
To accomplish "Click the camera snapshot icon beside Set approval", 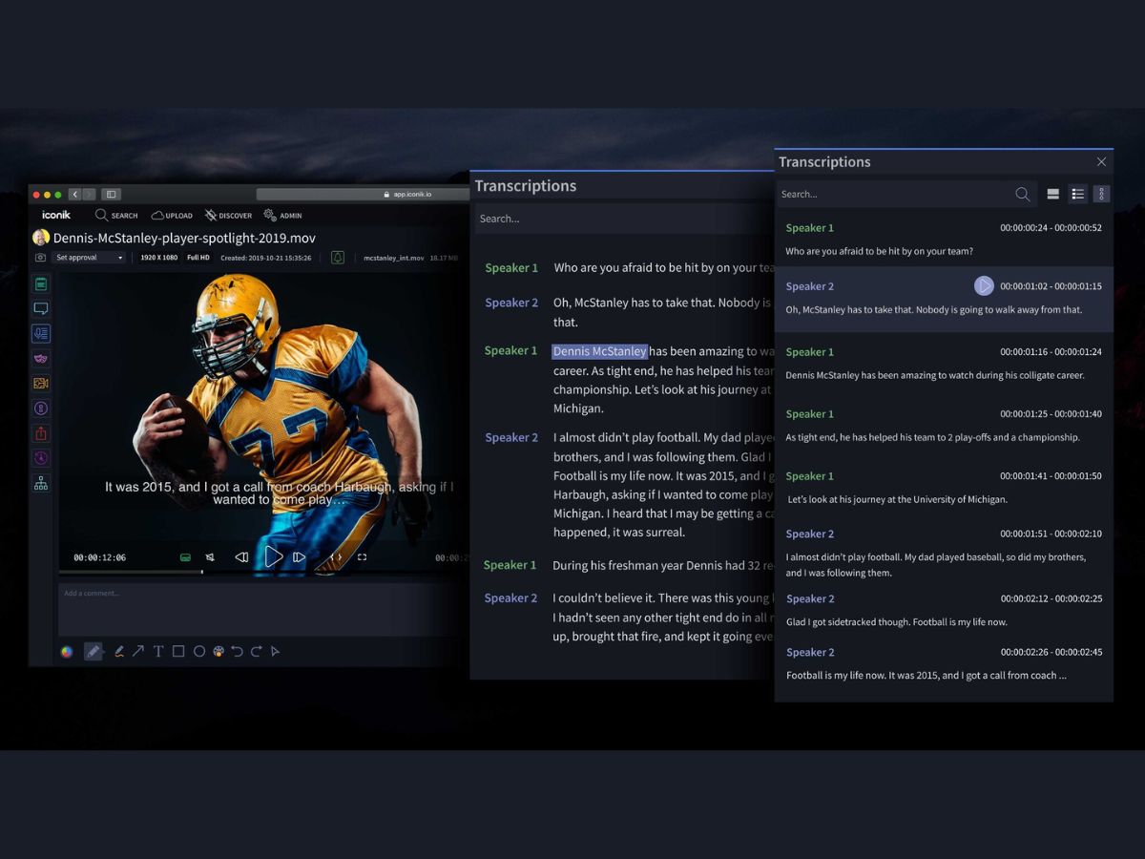I will coord(41,258).
